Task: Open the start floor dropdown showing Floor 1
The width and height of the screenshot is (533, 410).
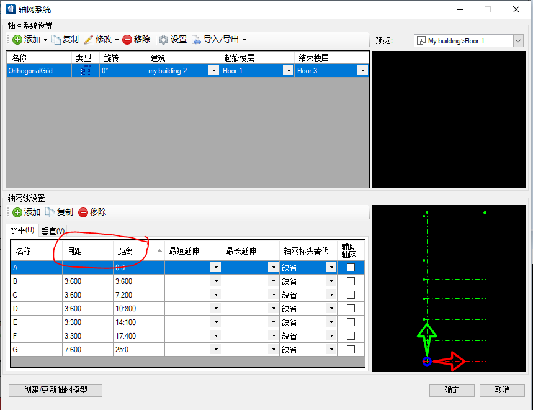Action: click(289, 70)
